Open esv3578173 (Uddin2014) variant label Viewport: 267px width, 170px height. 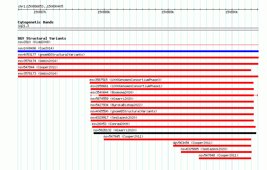click(x=38, y=73)
